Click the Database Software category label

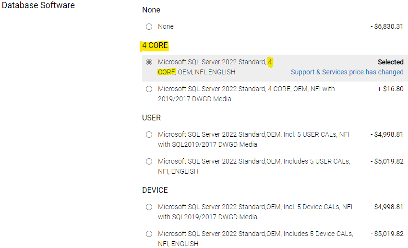38,6
